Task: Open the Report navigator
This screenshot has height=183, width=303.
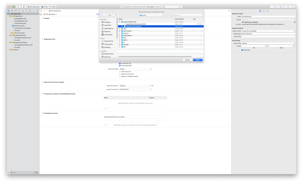Action: pyautogui.click(x=37, y=11)
